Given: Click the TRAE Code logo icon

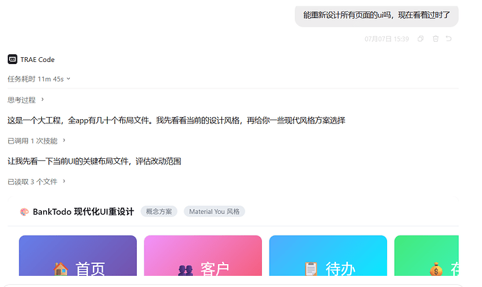Looking at the screenshot, I should [13, 59].
